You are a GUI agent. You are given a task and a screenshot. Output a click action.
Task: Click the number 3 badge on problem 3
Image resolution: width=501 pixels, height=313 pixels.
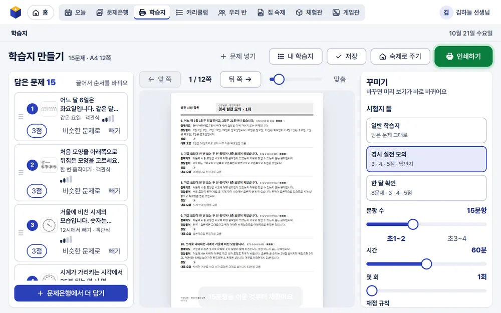pyautogui.click(x=32, y=225)
